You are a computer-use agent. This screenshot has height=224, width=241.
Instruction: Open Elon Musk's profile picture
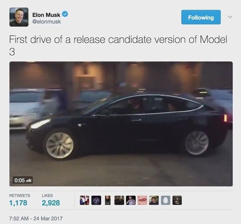tap(19, 17)
